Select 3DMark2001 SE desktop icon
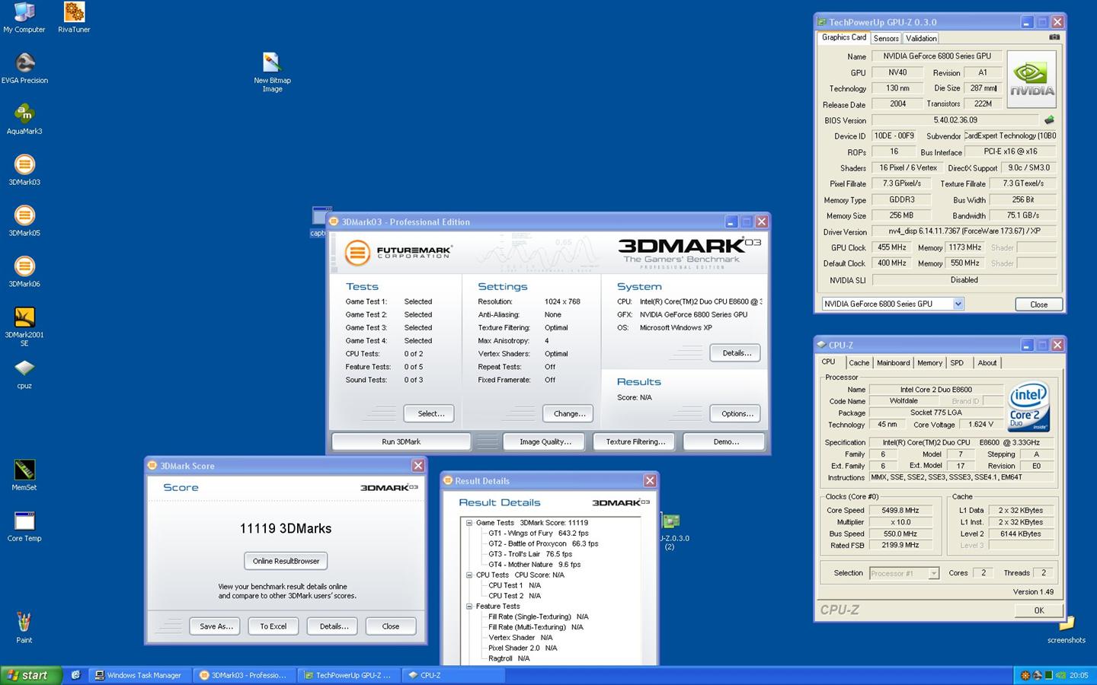The height and width of the screenshot is (685, 1097). 24,327
